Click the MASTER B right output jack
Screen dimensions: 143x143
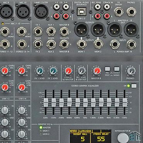point(65,44)
